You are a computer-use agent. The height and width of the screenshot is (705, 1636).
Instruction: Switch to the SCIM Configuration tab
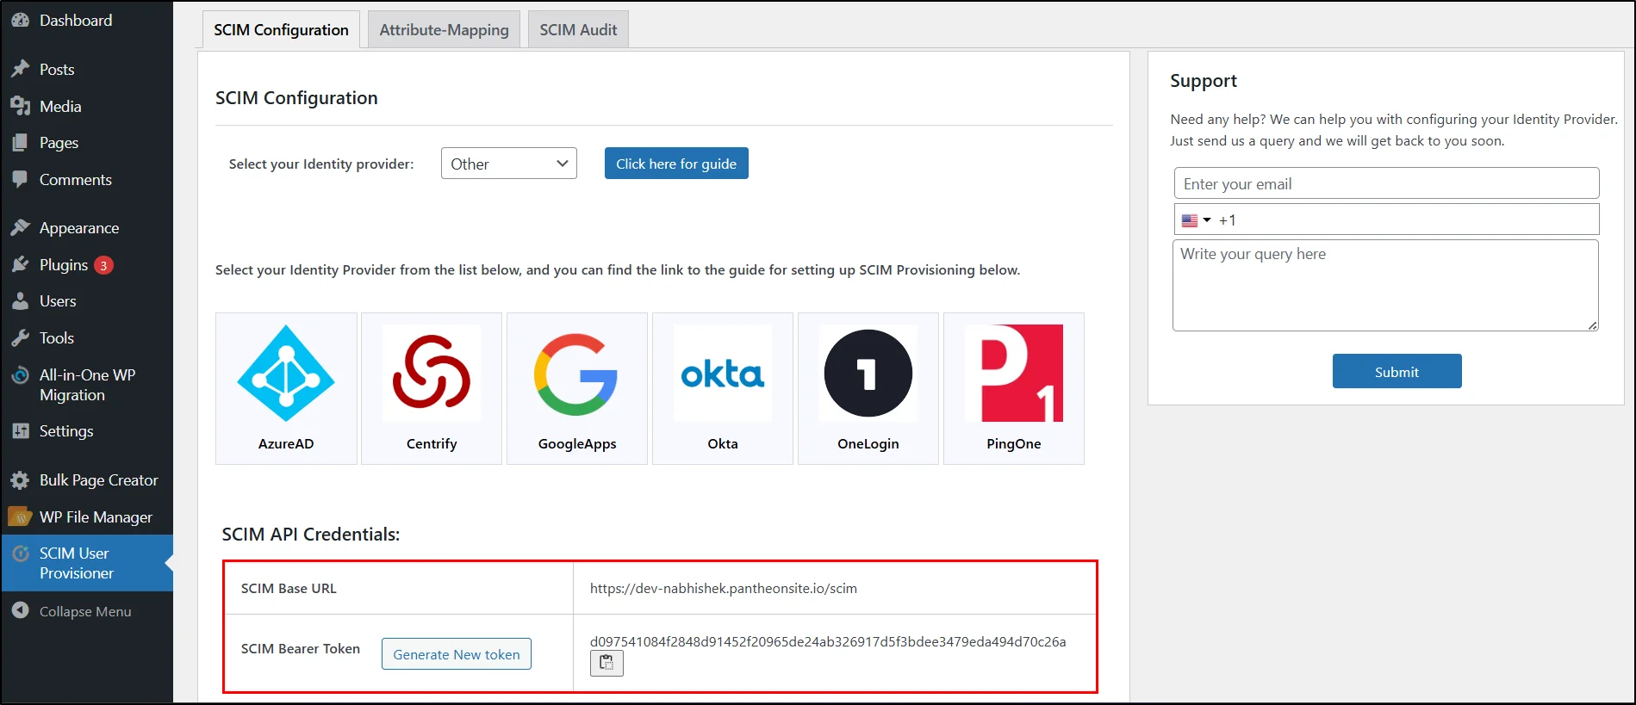click(281, 29)
